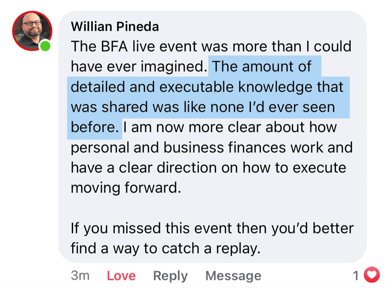The image size is (392, 288).
Task: Open Willian Pineda's profile picture
Action: point(32,31)
